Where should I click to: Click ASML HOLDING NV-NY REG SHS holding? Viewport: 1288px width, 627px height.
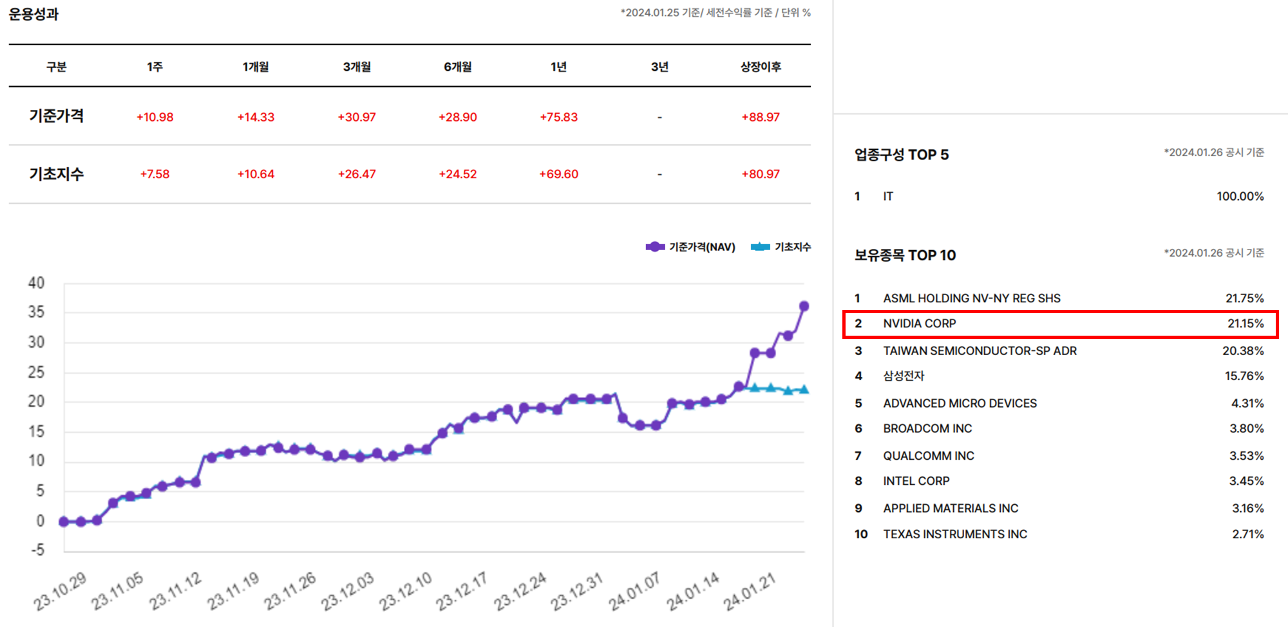tap(971, 298)
